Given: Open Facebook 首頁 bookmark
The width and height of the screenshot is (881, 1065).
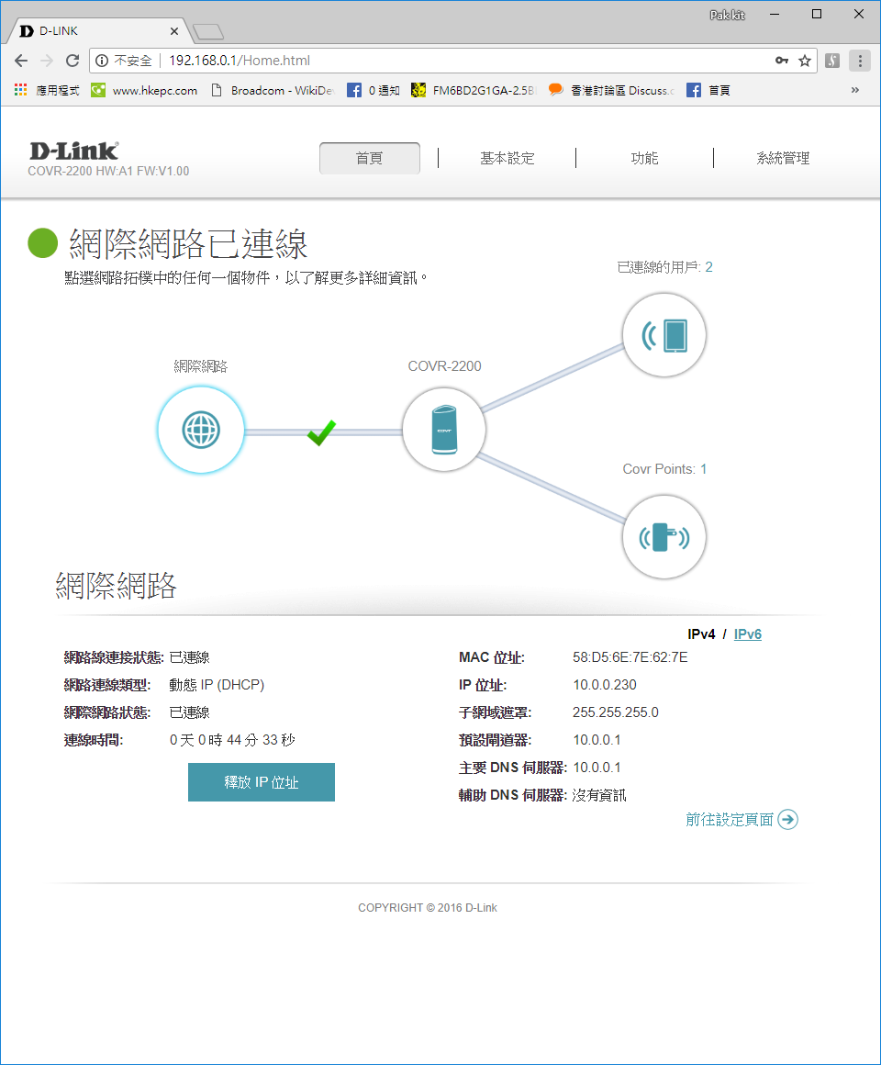Looking at the screenshot, I should click(x=708, y=90).
